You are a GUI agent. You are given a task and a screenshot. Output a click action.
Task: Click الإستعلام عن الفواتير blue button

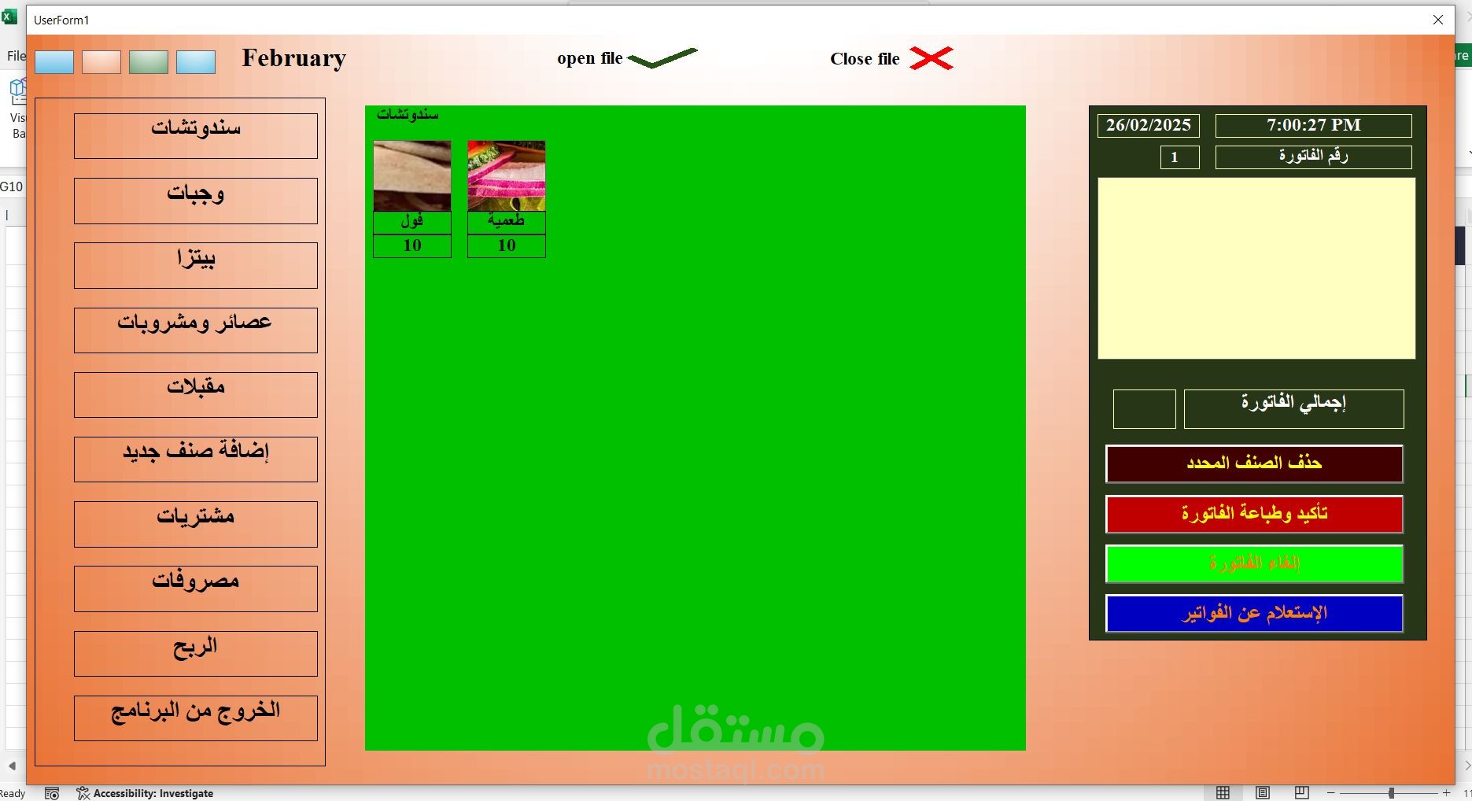tap(1254, 614)
